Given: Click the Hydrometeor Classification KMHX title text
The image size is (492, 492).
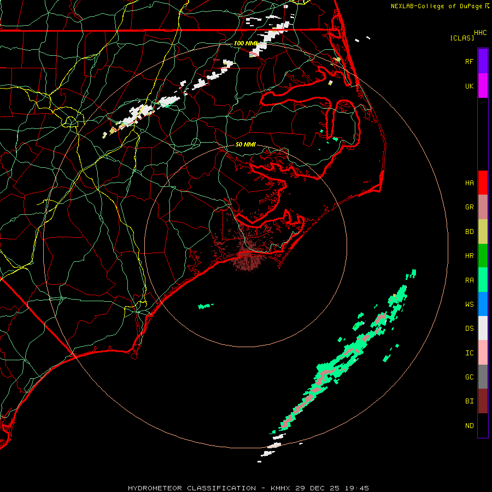Looking at the screenshot, I should (248, 488).
